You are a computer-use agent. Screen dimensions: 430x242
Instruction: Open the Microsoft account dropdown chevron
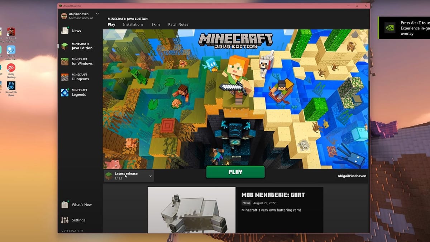point(97,13)
